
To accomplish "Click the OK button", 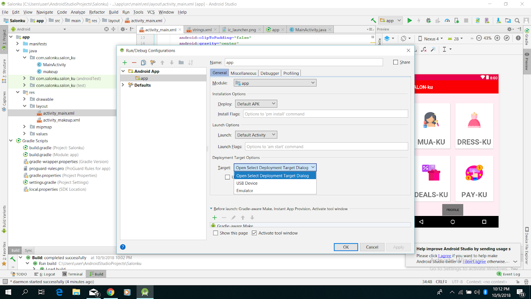I will (x=346, y=247).
